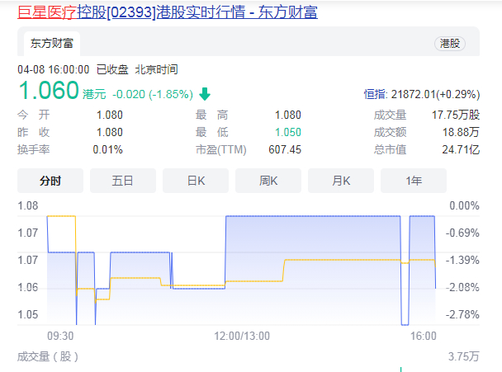Switch to the 分时 chart view
This screenshot has height=372, width=502.
(50, 181)
